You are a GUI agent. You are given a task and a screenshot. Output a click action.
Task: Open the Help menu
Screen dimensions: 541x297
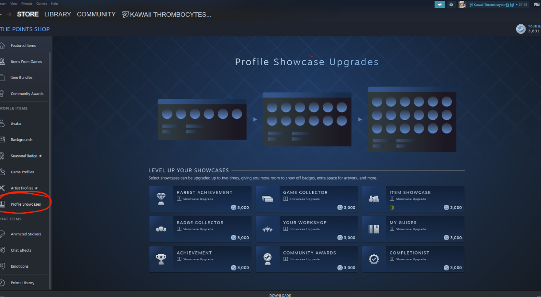[x=55, y=4]
